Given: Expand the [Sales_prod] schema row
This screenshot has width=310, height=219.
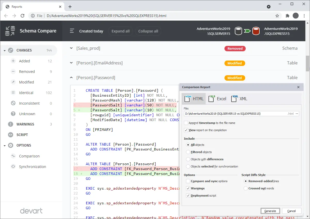Looking at the screenshot, I should click(72, 48).
